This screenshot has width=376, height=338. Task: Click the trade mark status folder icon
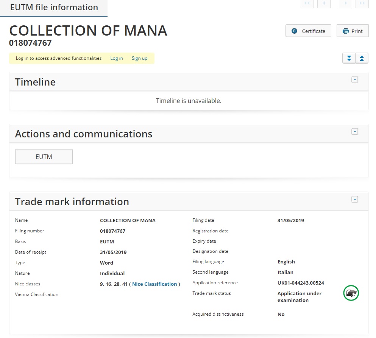(x=351, y=293)
